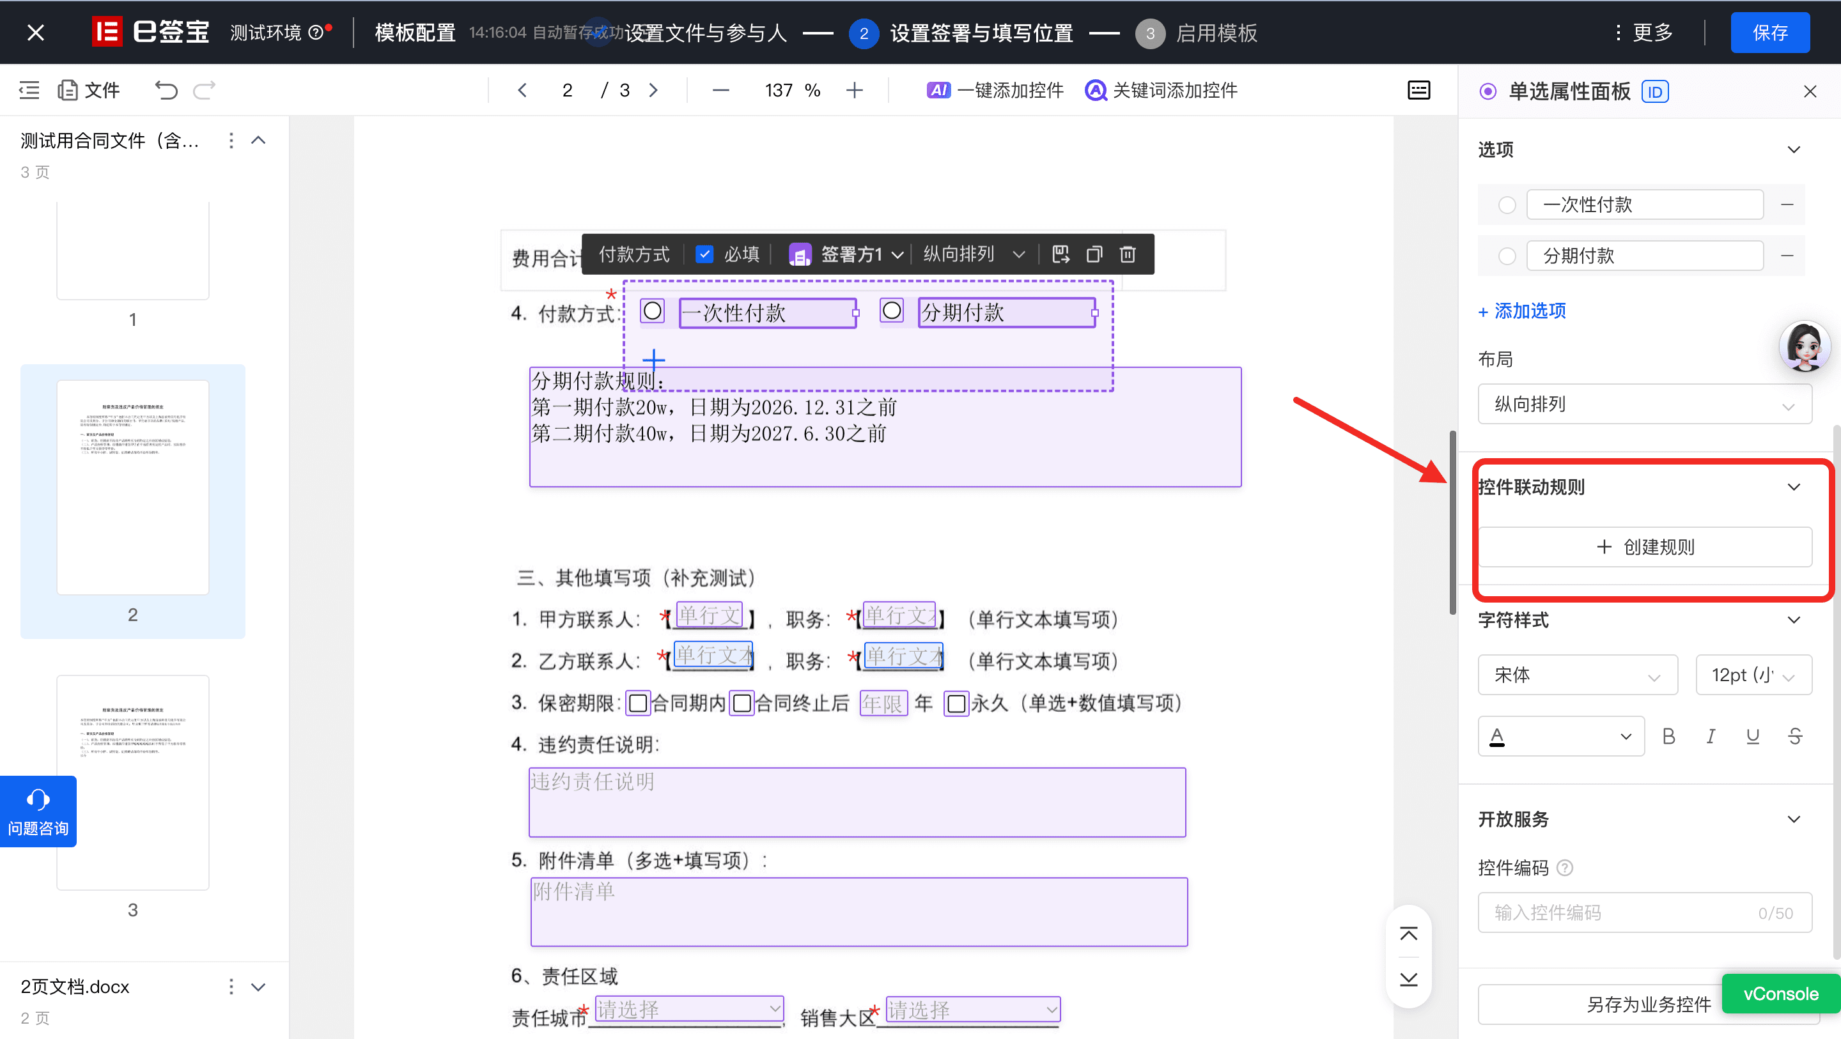
Task: Open 纵向排列 dropdown in floating toolbar
Action: [974, 254]
